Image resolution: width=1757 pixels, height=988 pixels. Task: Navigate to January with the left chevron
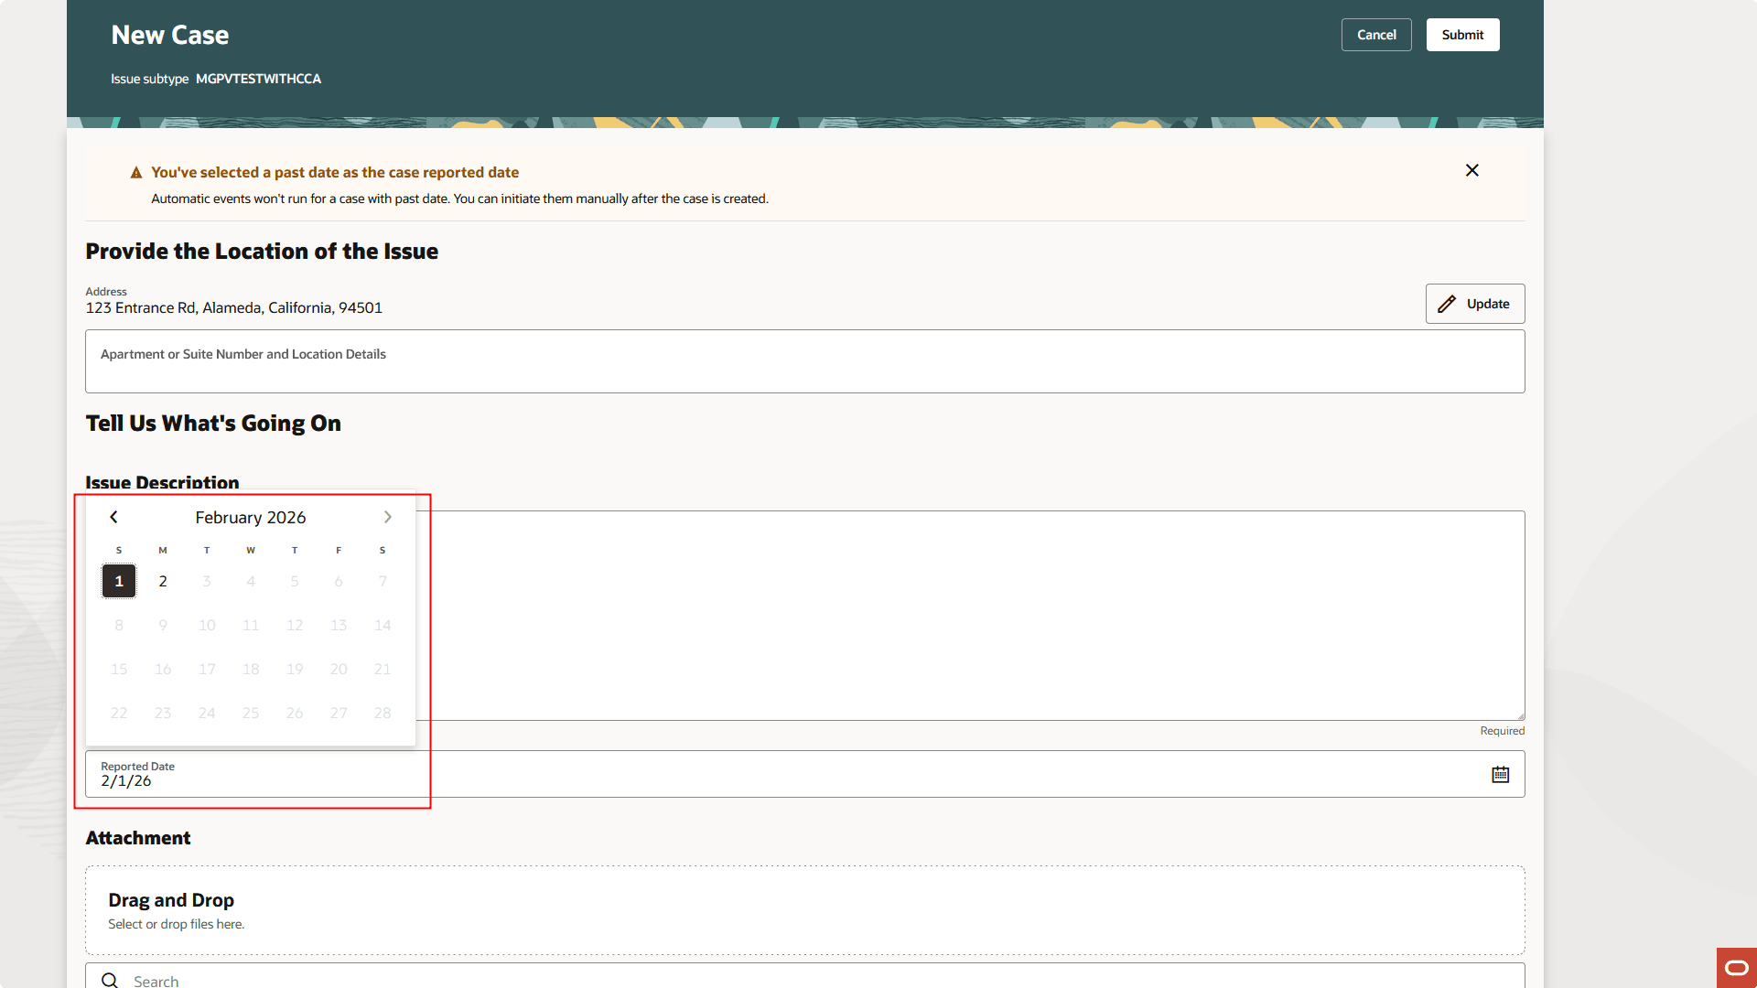click(113, 517)
